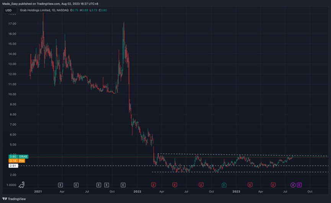
Task: Click the 5.00 price axis label
Action: 13,145
